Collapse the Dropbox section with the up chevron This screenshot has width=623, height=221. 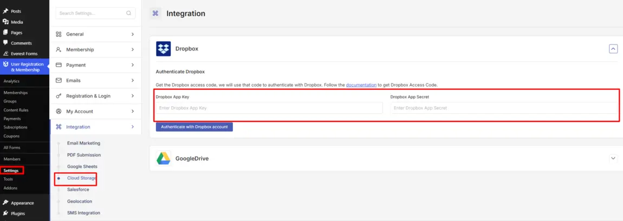[613, 49]
